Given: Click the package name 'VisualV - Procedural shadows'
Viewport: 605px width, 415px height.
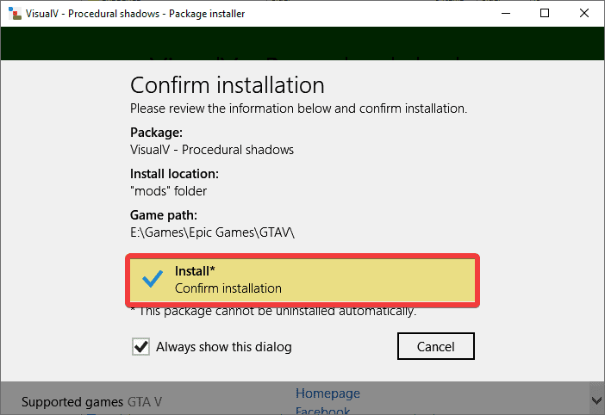Looking at the screenshot, I should pos(211,150).
